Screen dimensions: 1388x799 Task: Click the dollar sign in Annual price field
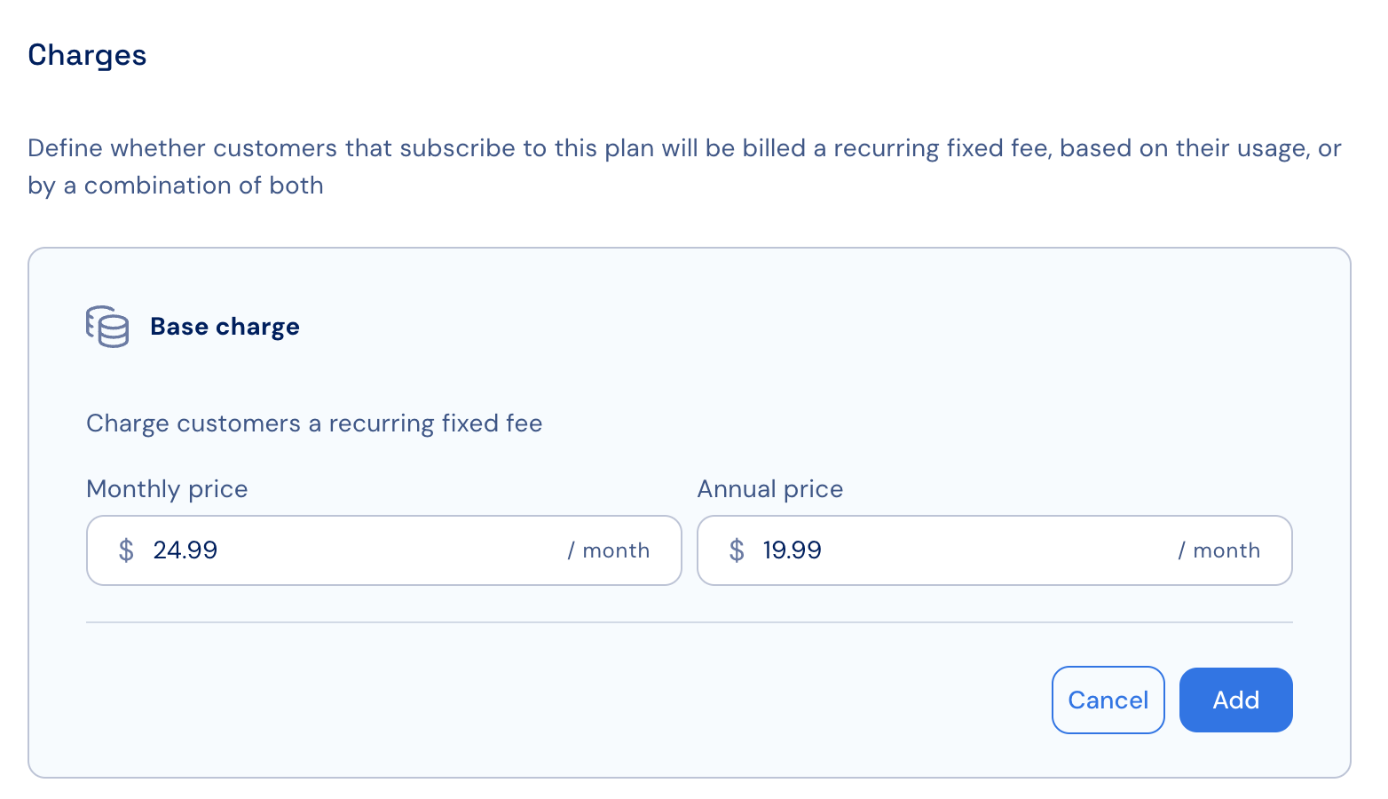(737, 550)
